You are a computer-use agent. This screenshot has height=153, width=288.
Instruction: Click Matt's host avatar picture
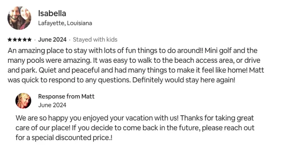(x=23, y=101)
